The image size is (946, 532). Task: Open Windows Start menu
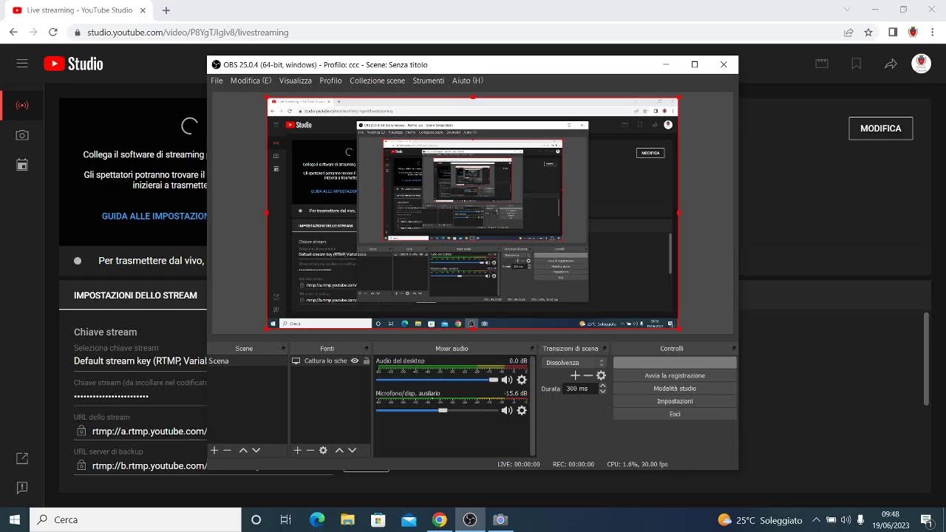14,519
